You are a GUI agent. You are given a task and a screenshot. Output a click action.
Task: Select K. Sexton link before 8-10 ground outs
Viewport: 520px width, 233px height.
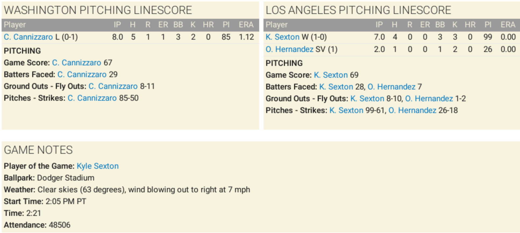click(x=367, y=99)
